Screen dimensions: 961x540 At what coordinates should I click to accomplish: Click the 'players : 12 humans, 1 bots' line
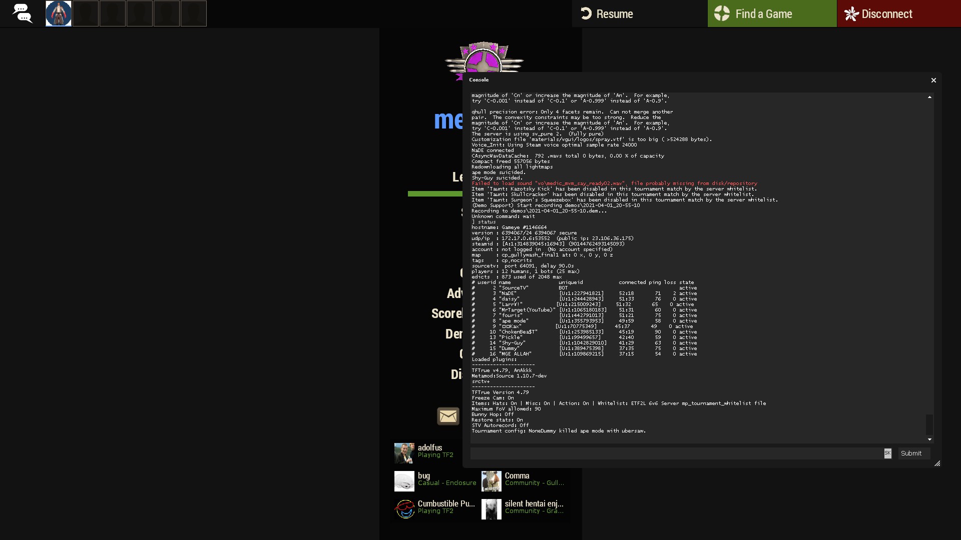tap(526, 271)
